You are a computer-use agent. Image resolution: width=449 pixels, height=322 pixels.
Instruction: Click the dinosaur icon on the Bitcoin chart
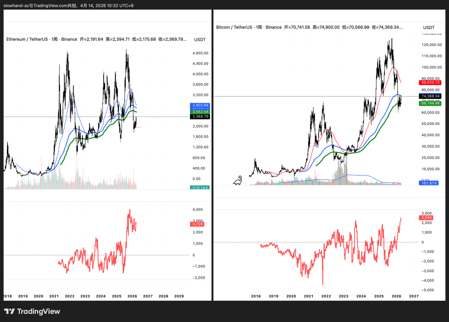point(238,180)
